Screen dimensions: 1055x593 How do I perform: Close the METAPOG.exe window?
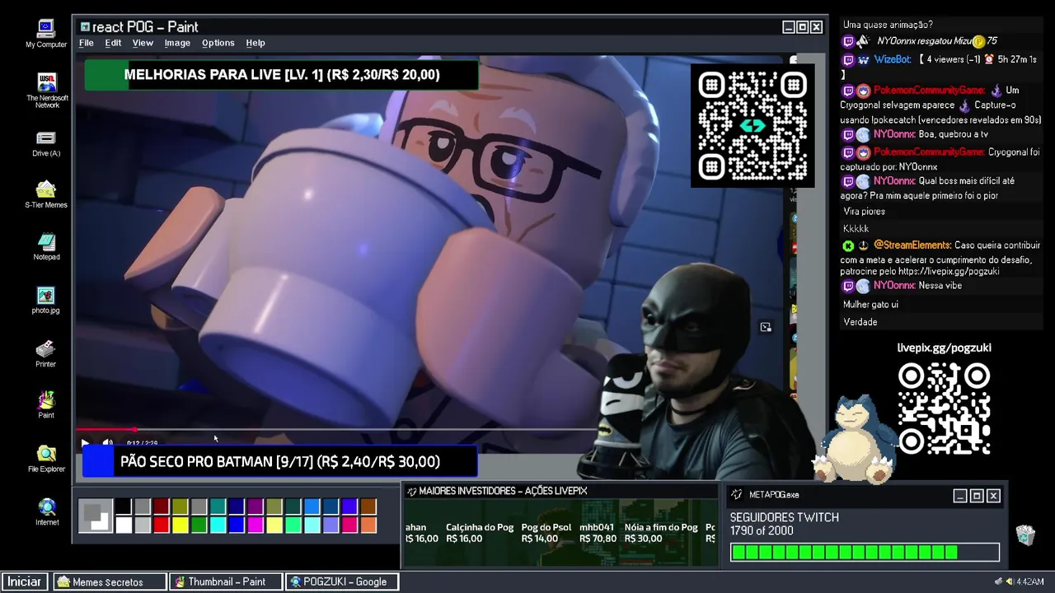[993, 496]
